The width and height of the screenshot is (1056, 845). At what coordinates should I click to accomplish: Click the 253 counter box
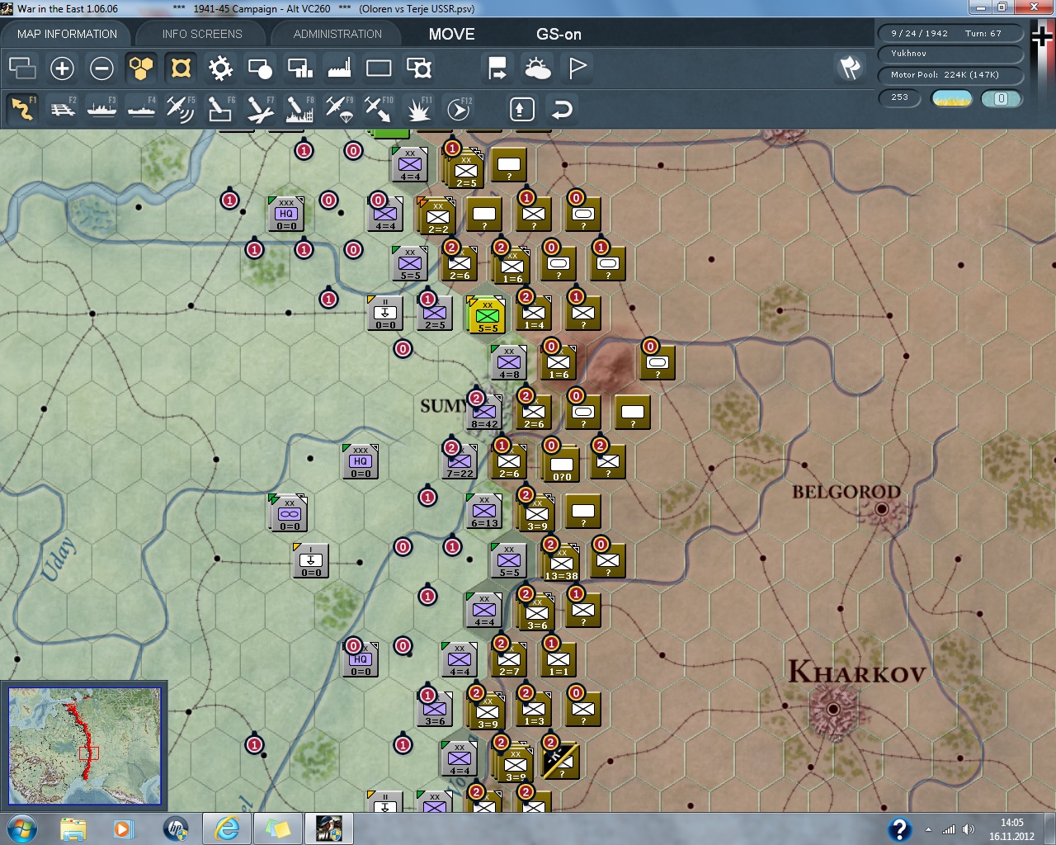899,98
